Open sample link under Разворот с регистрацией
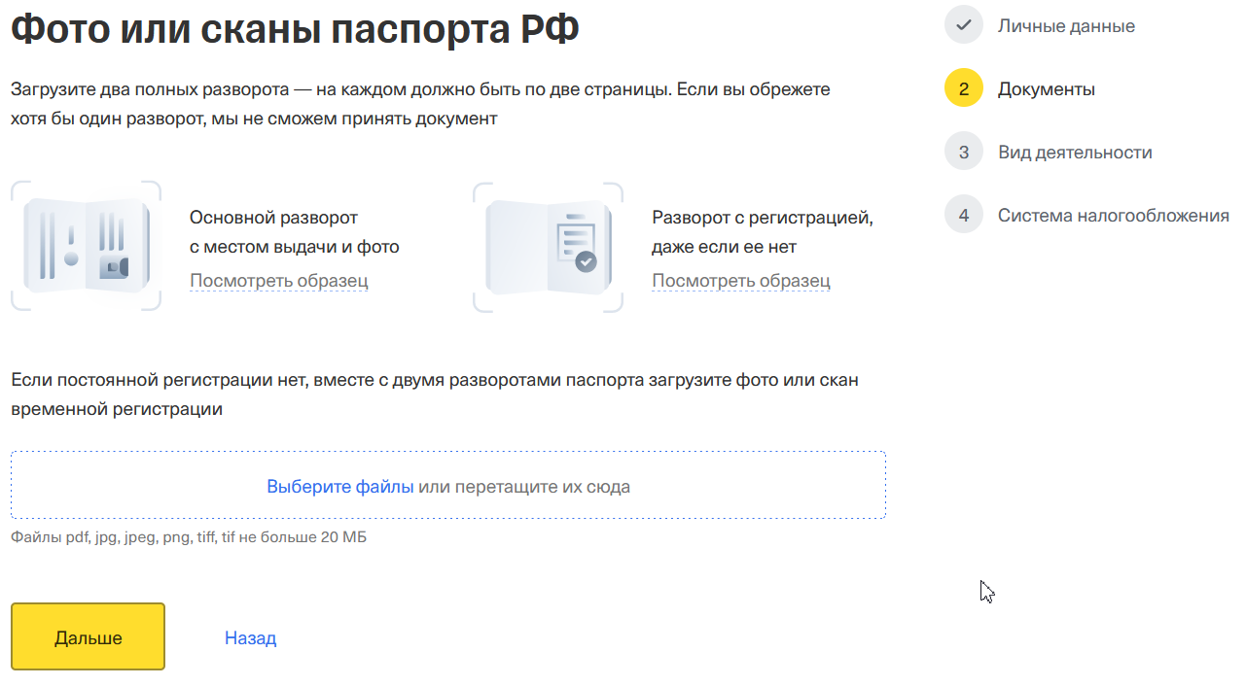 pyautogui.click(x=740, y=281)
